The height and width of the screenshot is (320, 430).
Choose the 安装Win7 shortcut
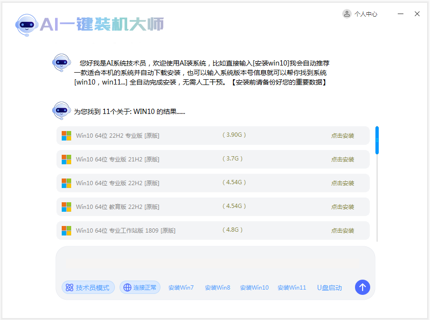click(x=181, y=288)
